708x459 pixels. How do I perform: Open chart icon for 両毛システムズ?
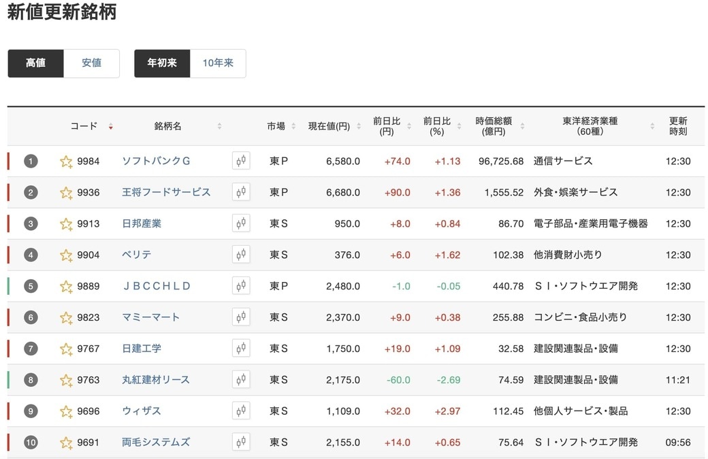point(241,442)
